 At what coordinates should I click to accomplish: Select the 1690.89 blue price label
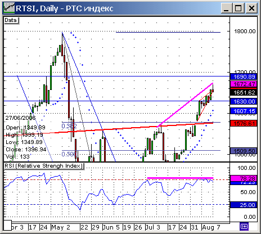pyautogui.click(x=244, y=76)
